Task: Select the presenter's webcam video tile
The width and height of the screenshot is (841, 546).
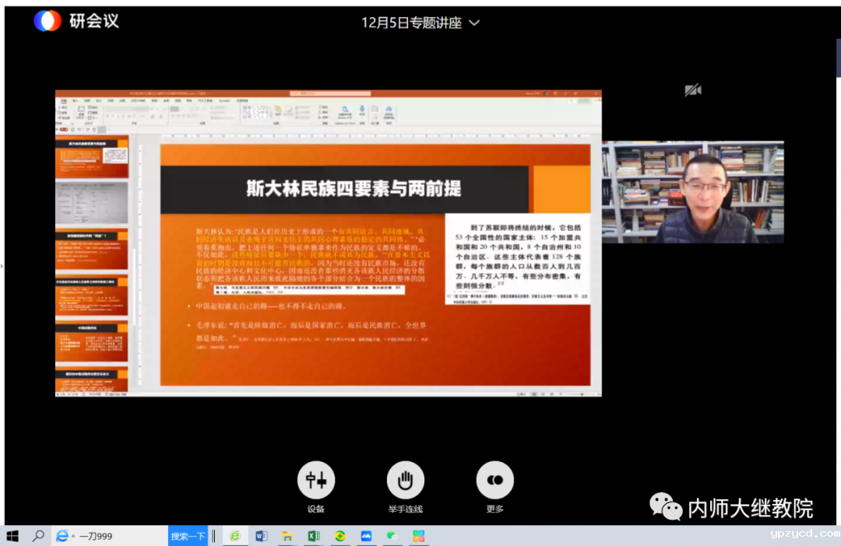Action: [692, 192]
